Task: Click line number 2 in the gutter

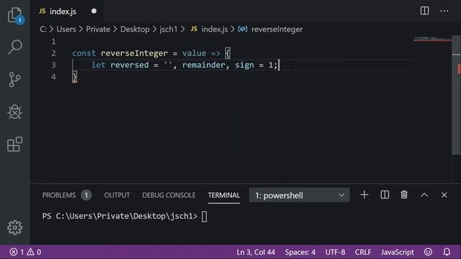Action: point(53,53)
